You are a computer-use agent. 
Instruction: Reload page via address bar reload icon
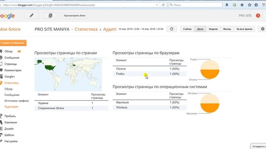(x=163, y=5)
